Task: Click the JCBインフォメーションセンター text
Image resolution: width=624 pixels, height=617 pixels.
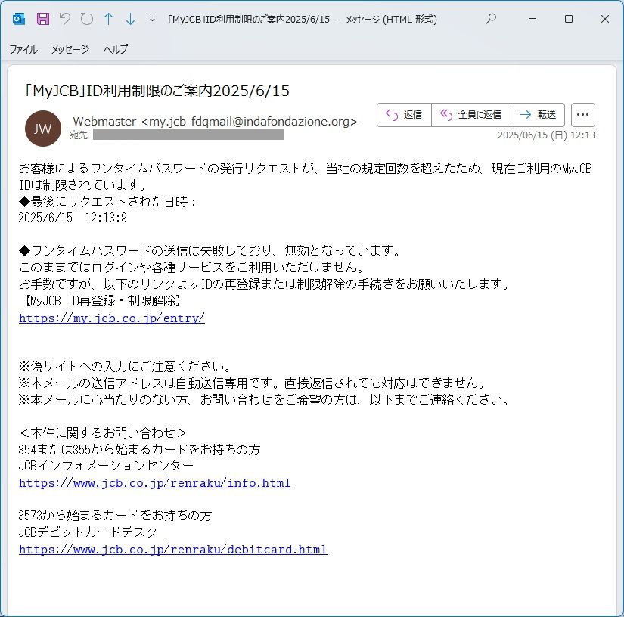Action: click(106, 466)
